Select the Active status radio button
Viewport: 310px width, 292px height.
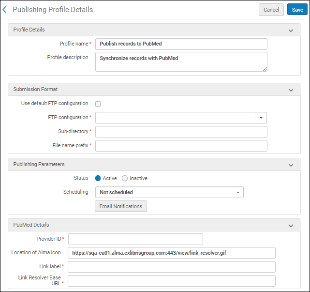pos(98,178)
